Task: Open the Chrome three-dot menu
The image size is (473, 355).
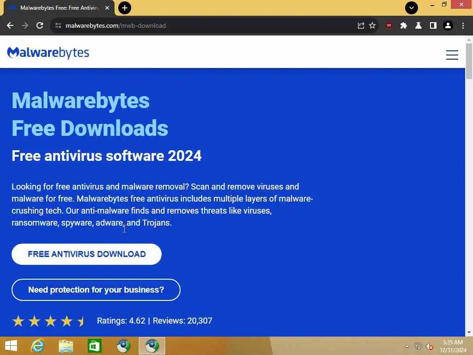Action: (x=463, y=26)
